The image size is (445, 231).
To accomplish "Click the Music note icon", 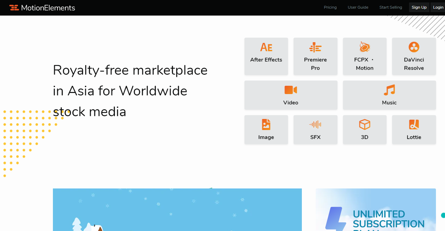I will [389, 90].
